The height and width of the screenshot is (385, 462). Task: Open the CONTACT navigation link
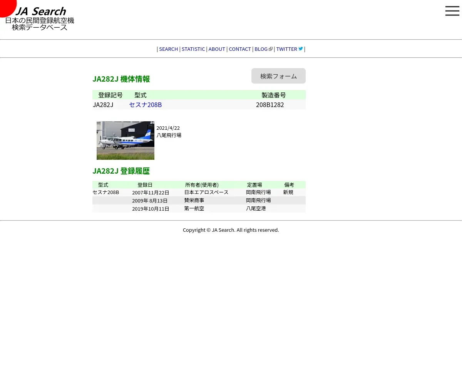240,49
